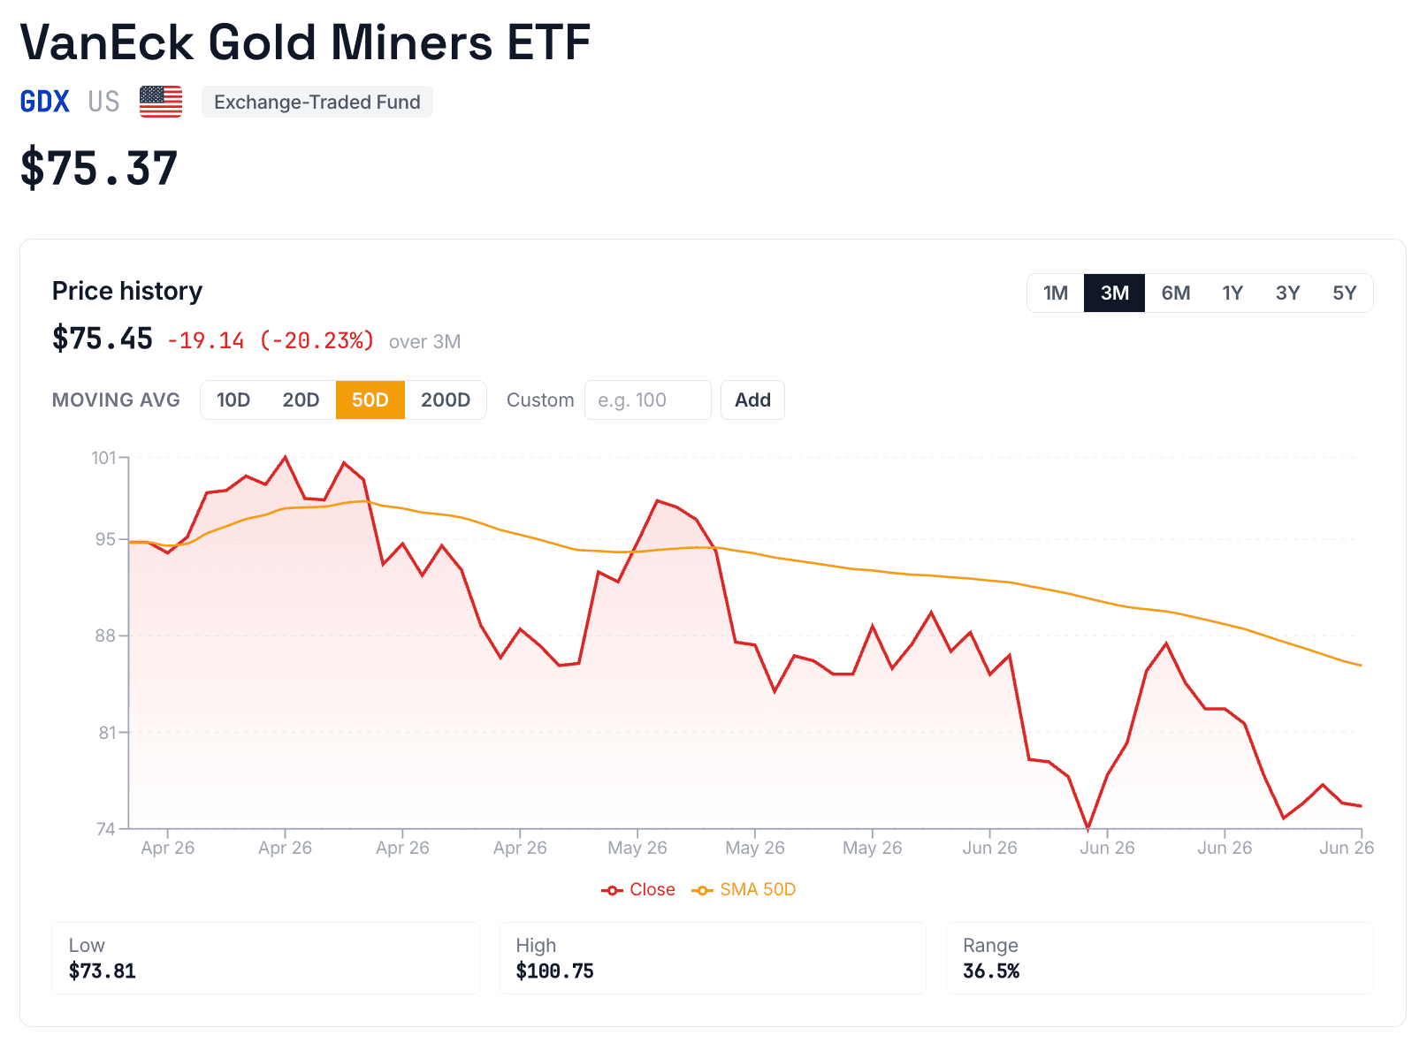Screen dimensions: 1427x1043
Task: Switch to the 6M time range
Action: [1175, 293]
